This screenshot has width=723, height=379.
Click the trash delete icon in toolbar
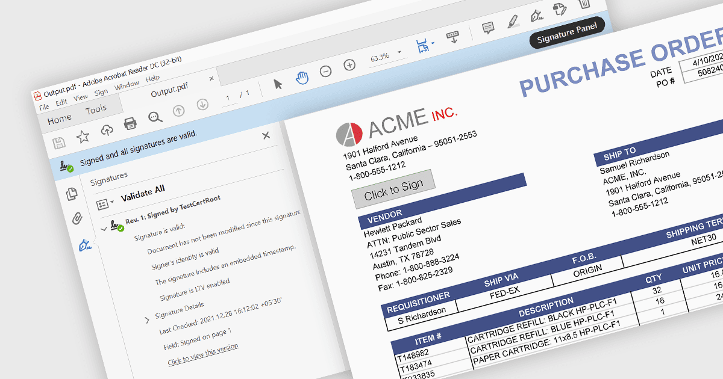tap(584, 3)
